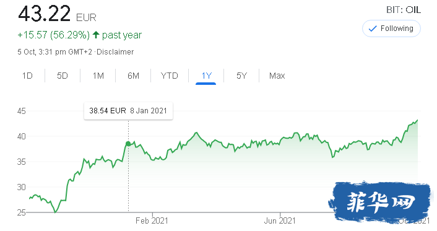
Task: Open the 5Y chart view
Action: [x=241, y=76]
